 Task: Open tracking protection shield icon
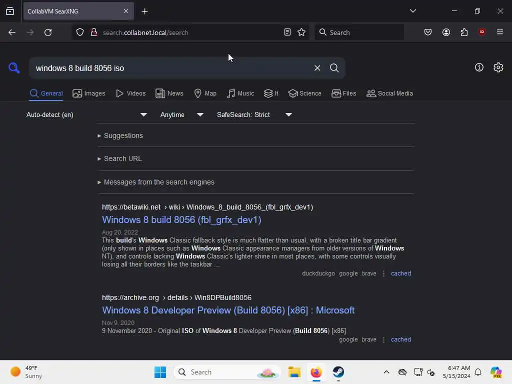click(x=80, y=32)
